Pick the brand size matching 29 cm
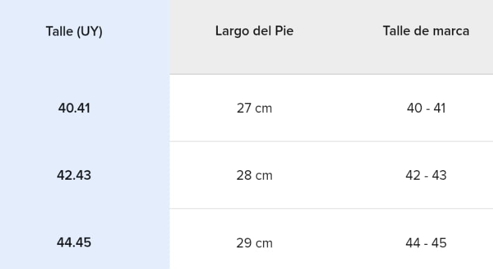The width and height of the screenshot is (493, 269). pos(426,243)
